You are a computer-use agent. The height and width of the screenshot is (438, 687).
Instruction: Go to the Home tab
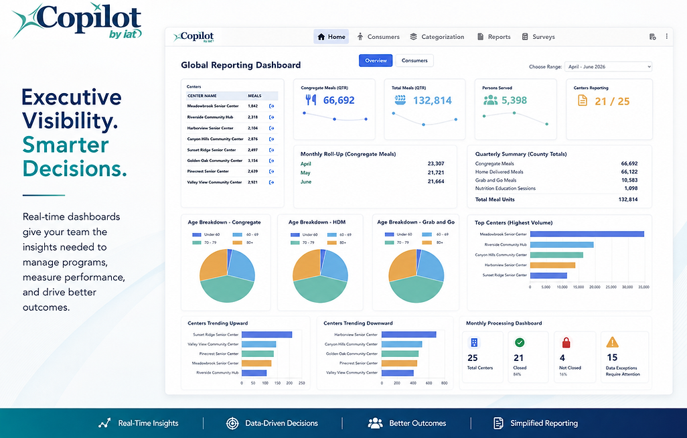pyautogui.click(x=331, y=37)
